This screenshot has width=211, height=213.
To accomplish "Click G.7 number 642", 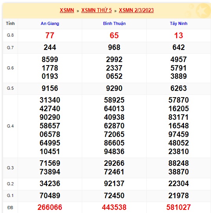I will tap(179, 48).
